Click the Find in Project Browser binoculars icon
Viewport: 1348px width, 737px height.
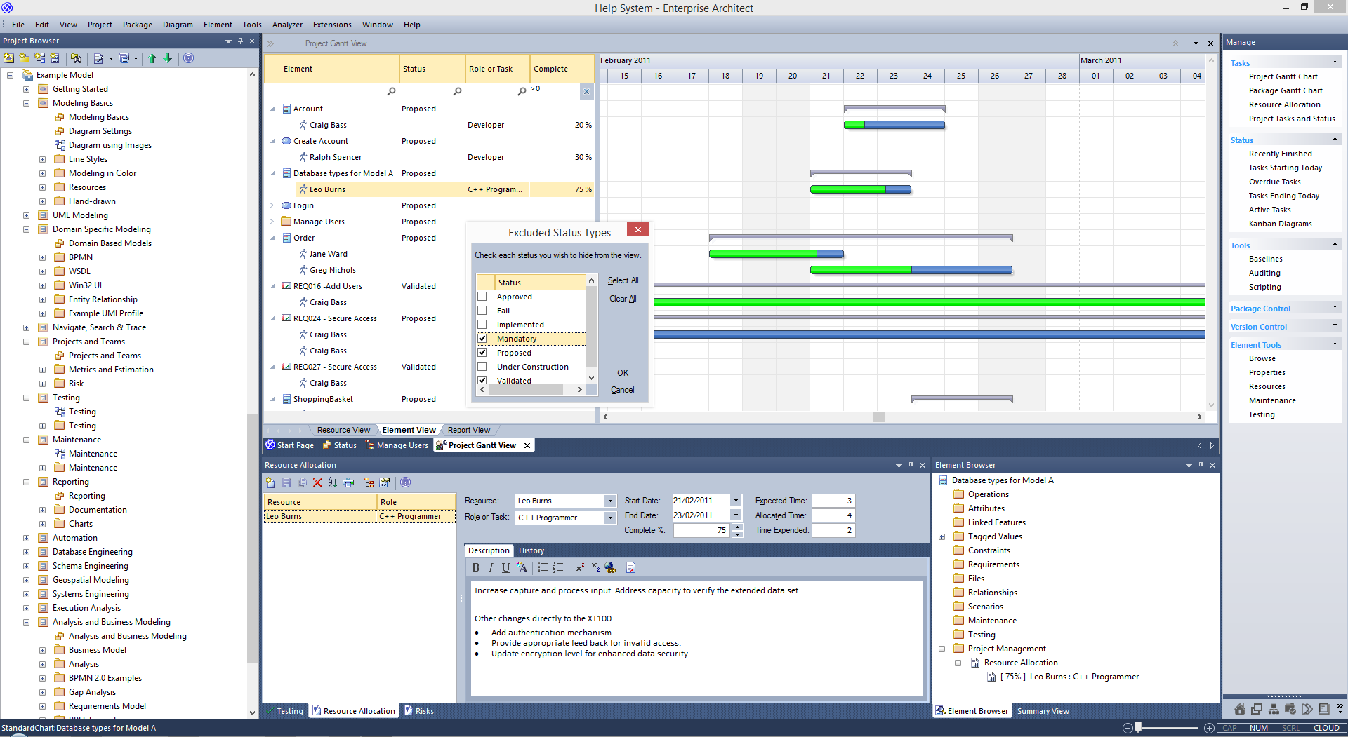click(x=77, y=58)
